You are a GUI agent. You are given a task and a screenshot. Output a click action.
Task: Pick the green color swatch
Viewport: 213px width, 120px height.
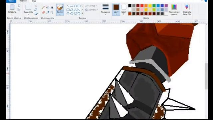coord(154,6)
